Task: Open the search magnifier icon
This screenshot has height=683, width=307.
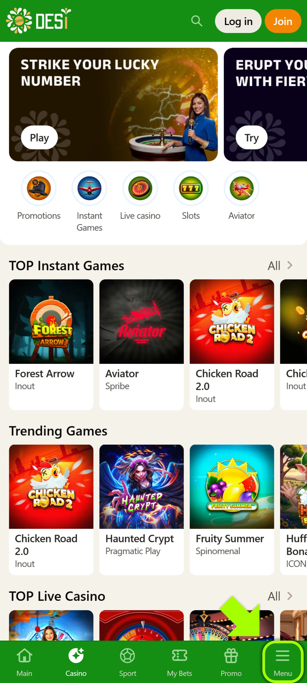Action: tap(197, 21)
